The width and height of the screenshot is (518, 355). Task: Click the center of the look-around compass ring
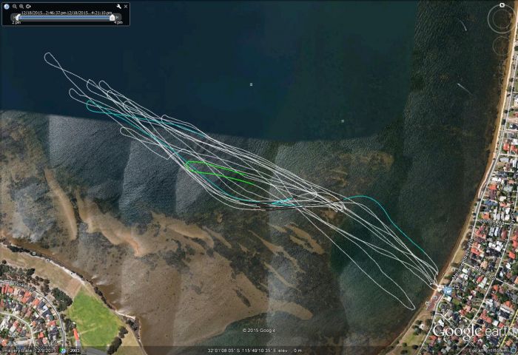pos(501,20)
